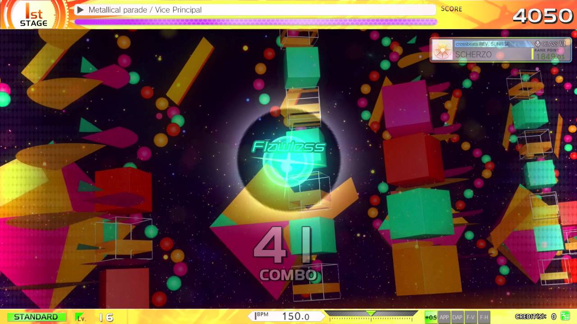
Task: Click the player name SCHERZO
Action: (x=473, y=54)
